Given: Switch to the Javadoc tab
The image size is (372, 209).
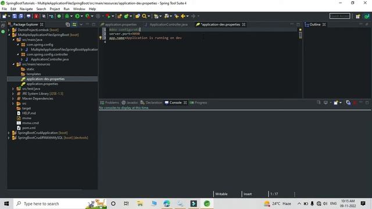Looking at the screenshot, I should [x=130, y=103].
